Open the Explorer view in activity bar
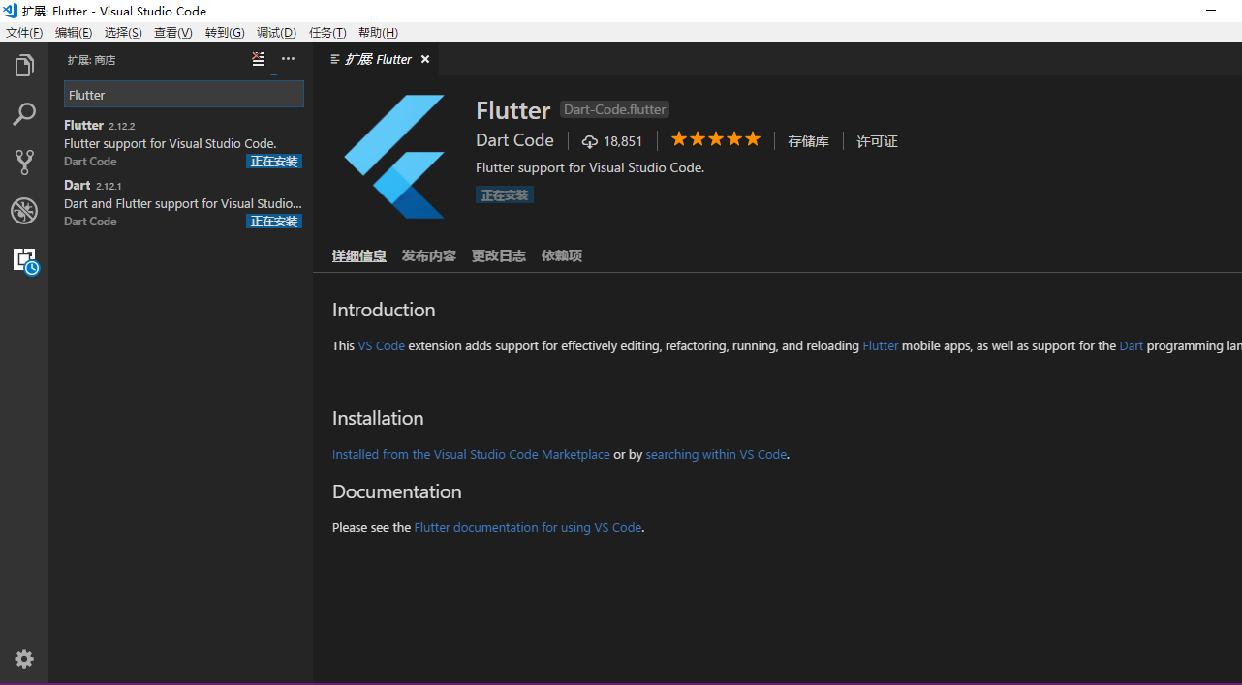 tap(24, 66)
